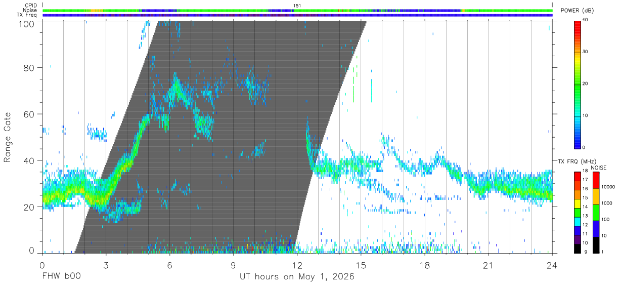621x287 pixels.
Task: Click the CPID value 151
Action: pos(297,6)
